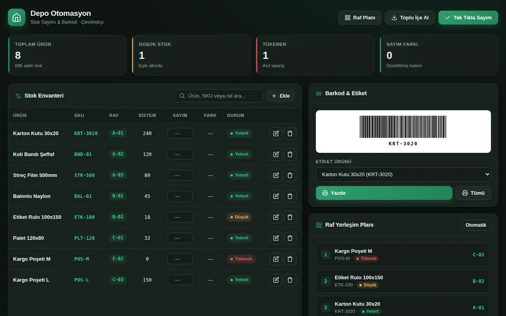Click the Toplu İçe Al import button

click(x=410, y=18)
